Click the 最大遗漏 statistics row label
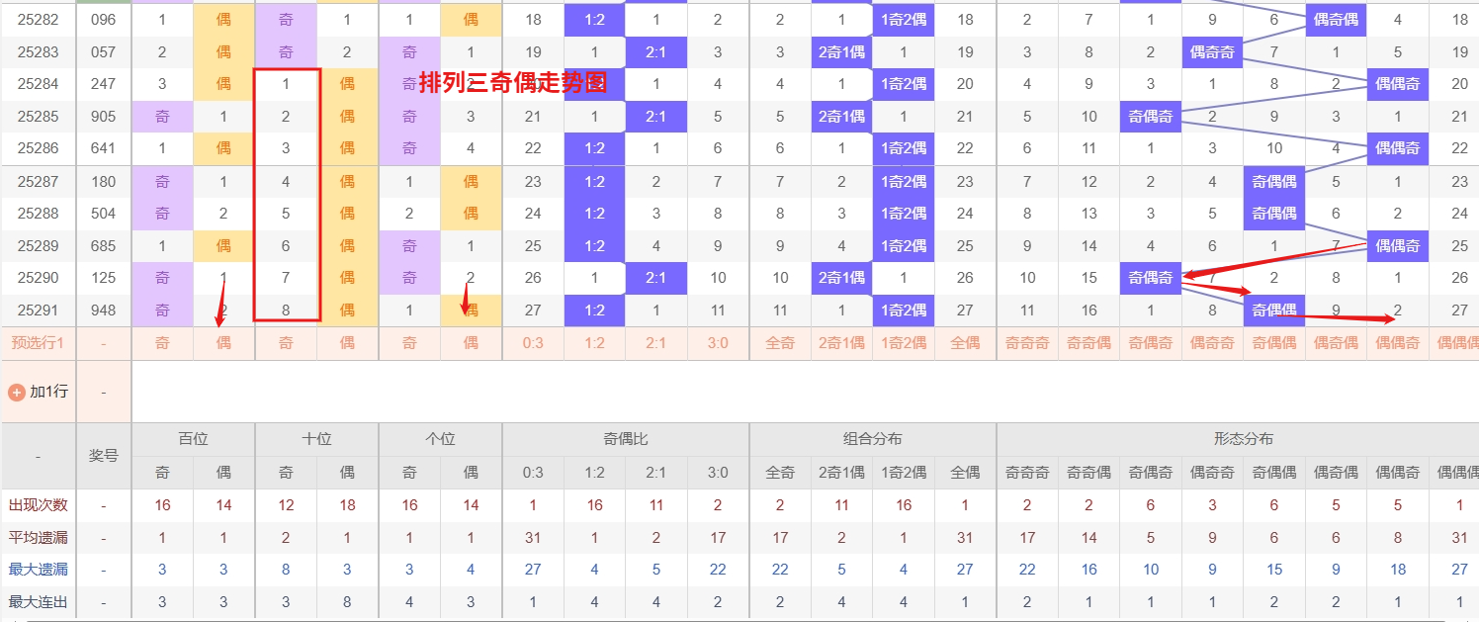The image size is (1479, 622). [38, 570]
